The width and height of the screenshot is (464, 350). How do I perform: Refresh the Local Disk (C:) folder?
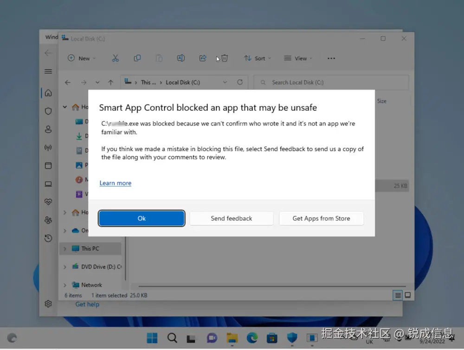tap(240, 82)
